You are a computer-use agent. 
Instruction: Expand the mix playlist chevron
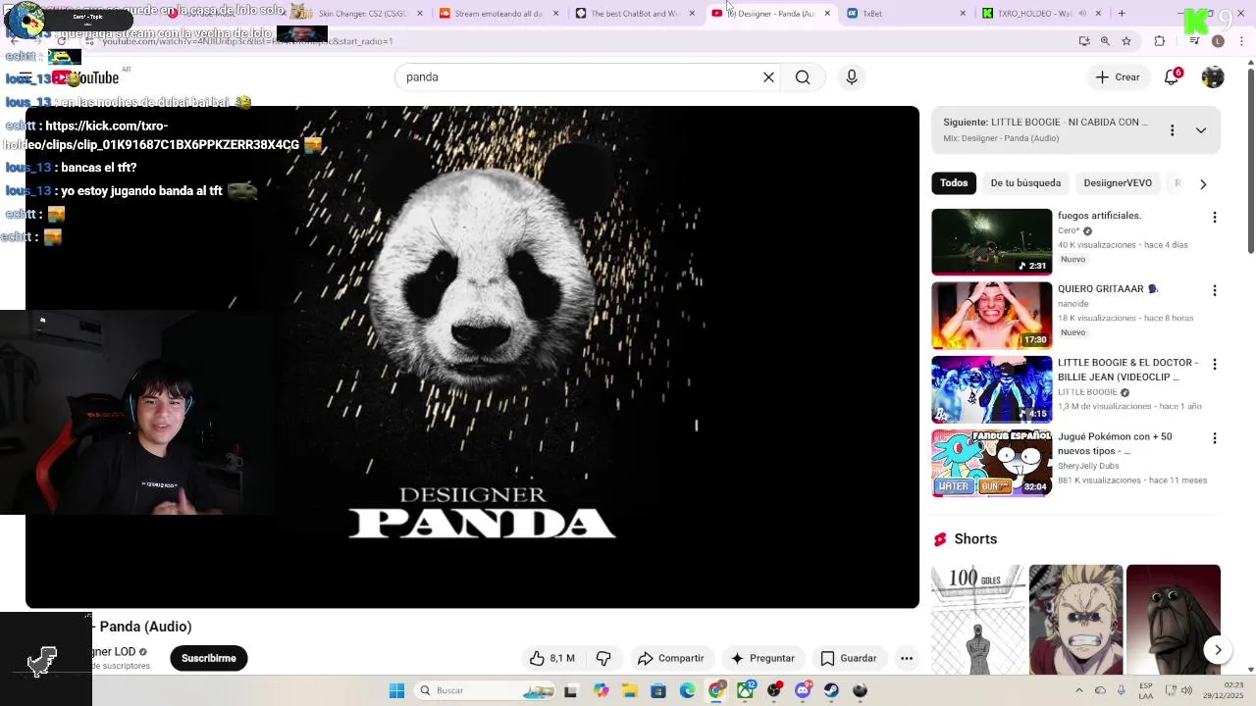click(x=1201, y=130)
